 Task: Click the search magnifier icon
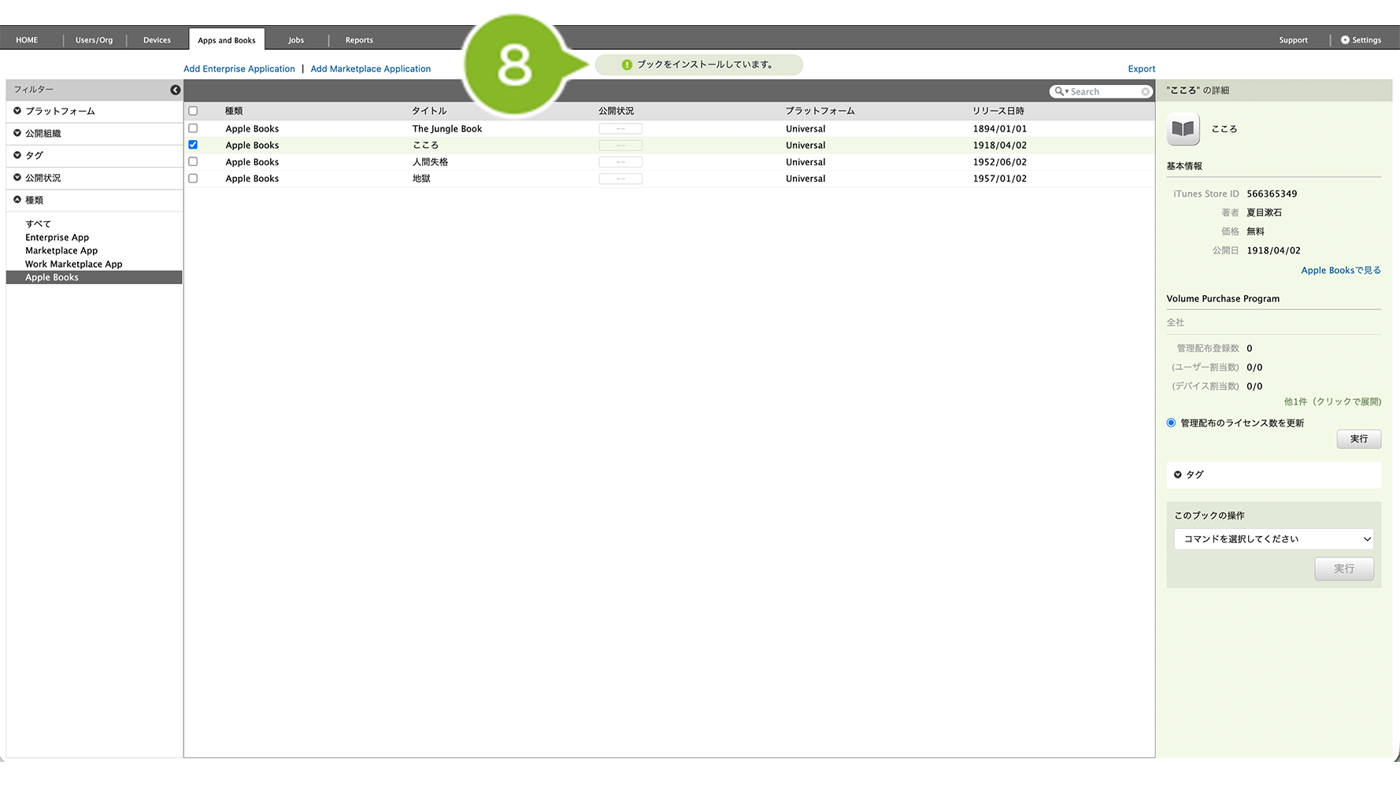coord(1060,91)
